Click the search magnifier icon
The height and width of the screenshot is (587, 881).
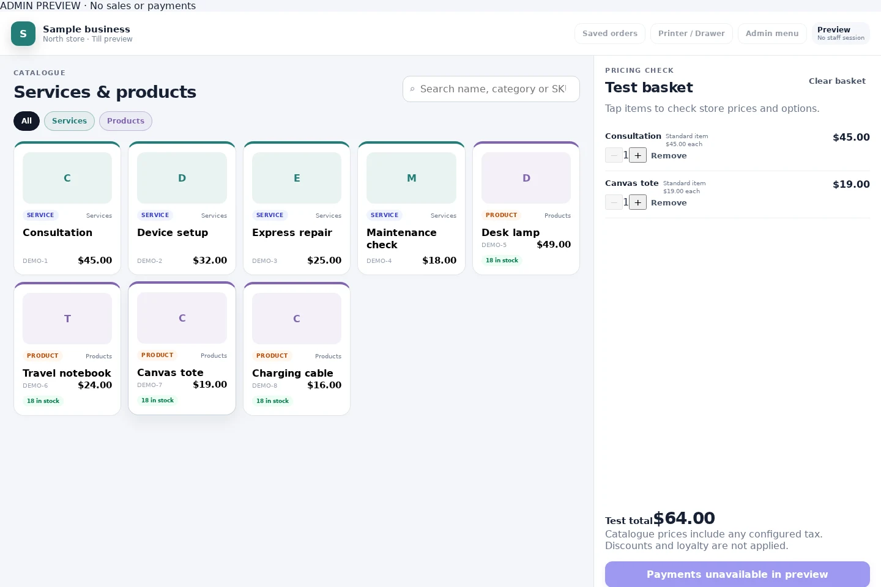tap(412, 89)
